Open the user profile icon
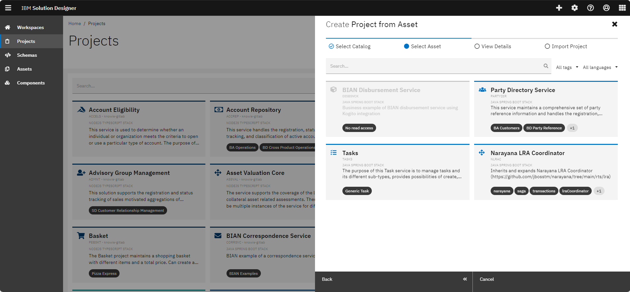The height and width of the screenshot is (292, 630). click(x=607, y=8)
